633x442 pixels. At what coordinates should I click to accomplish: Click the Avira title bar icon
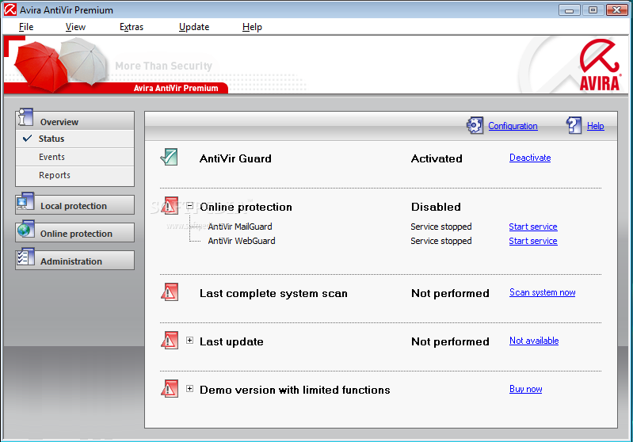[10, 10]
